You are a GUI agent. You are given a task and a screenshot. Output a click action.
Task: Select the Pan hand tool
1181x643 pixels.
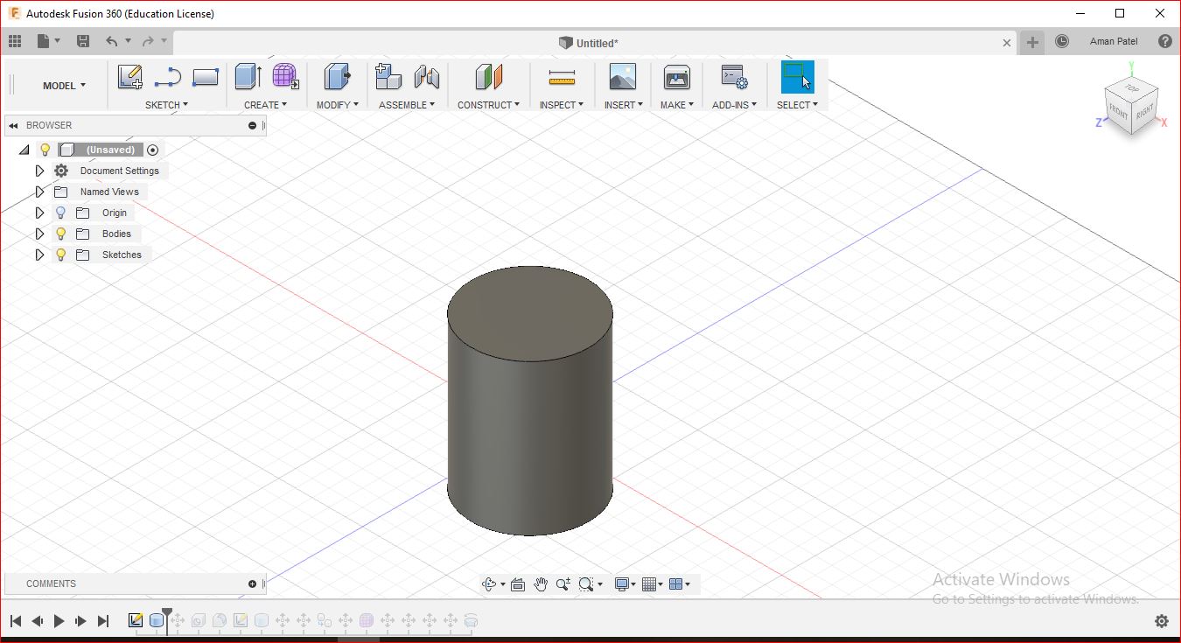point(541,584)
